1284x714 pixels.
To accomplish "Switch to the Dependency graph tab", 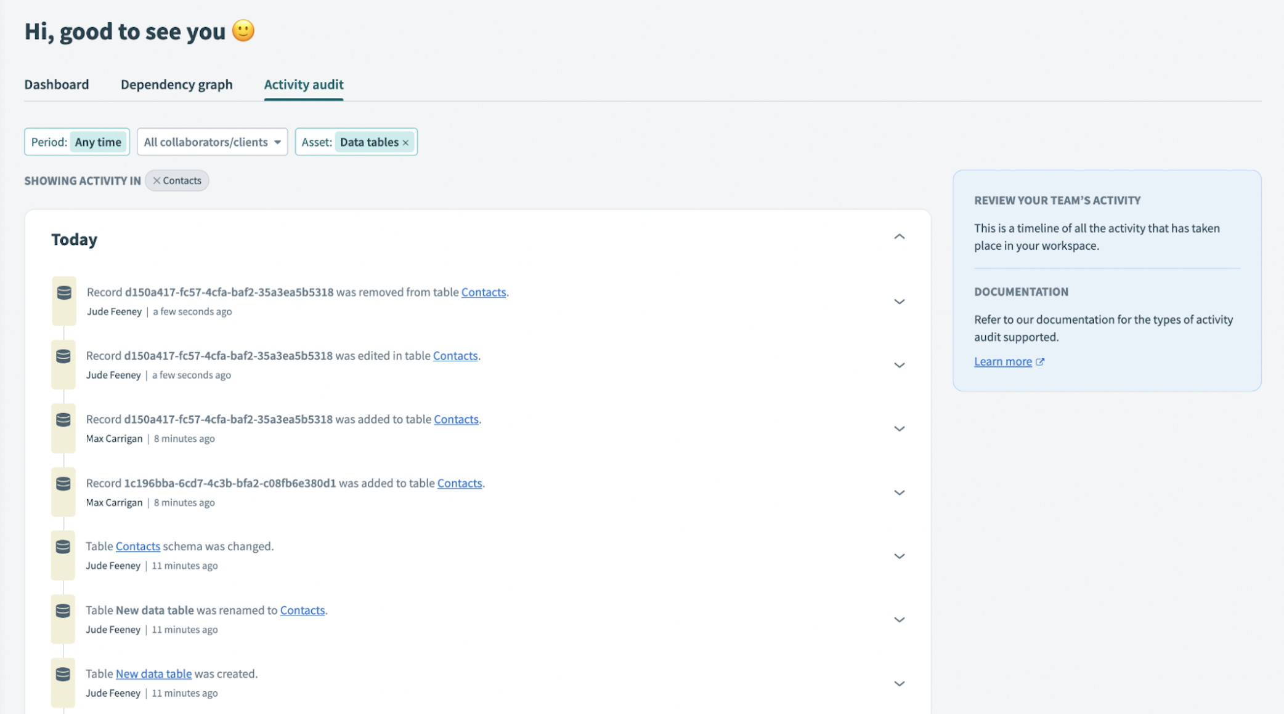I will point(176,84).
